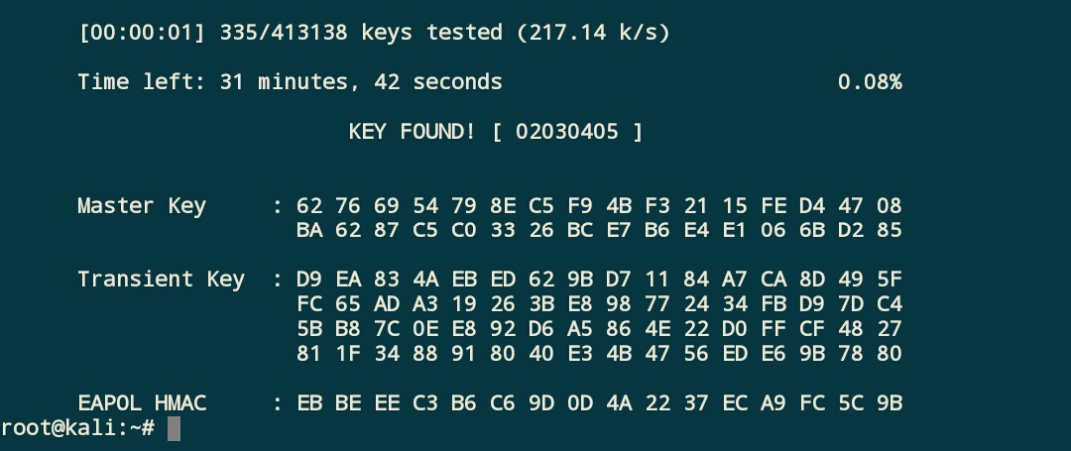The image size is (1071, 451).
Task: Click the root@kali:~# shell prompt
Action: coord(78,428)
